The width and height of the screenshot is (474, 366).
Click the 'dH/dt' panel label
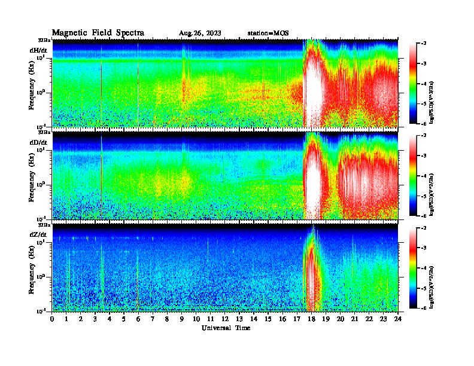[38, 51]
